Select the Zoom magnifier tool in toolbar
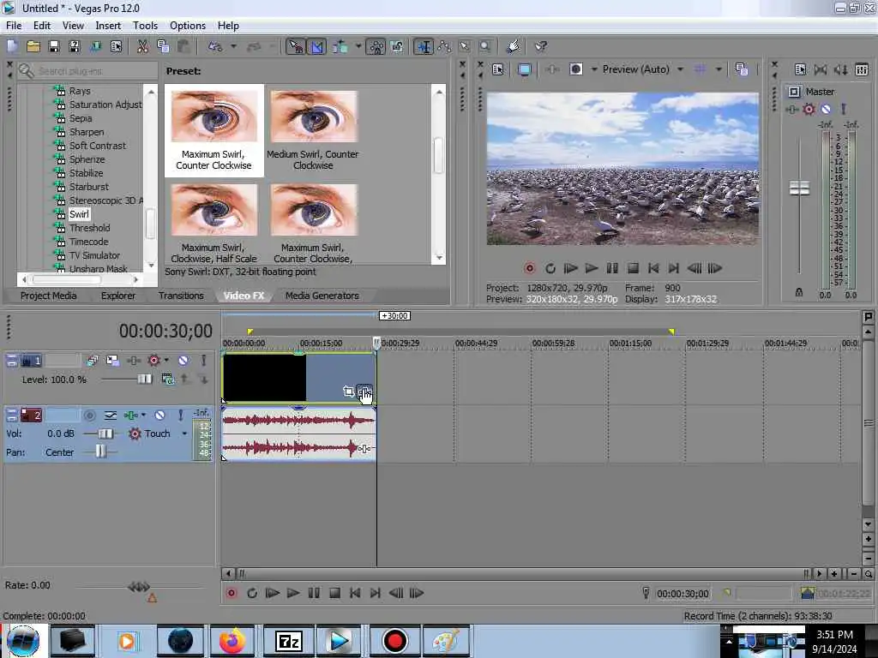The width and height of the screenshot is (878, 658). click(485, 47)
